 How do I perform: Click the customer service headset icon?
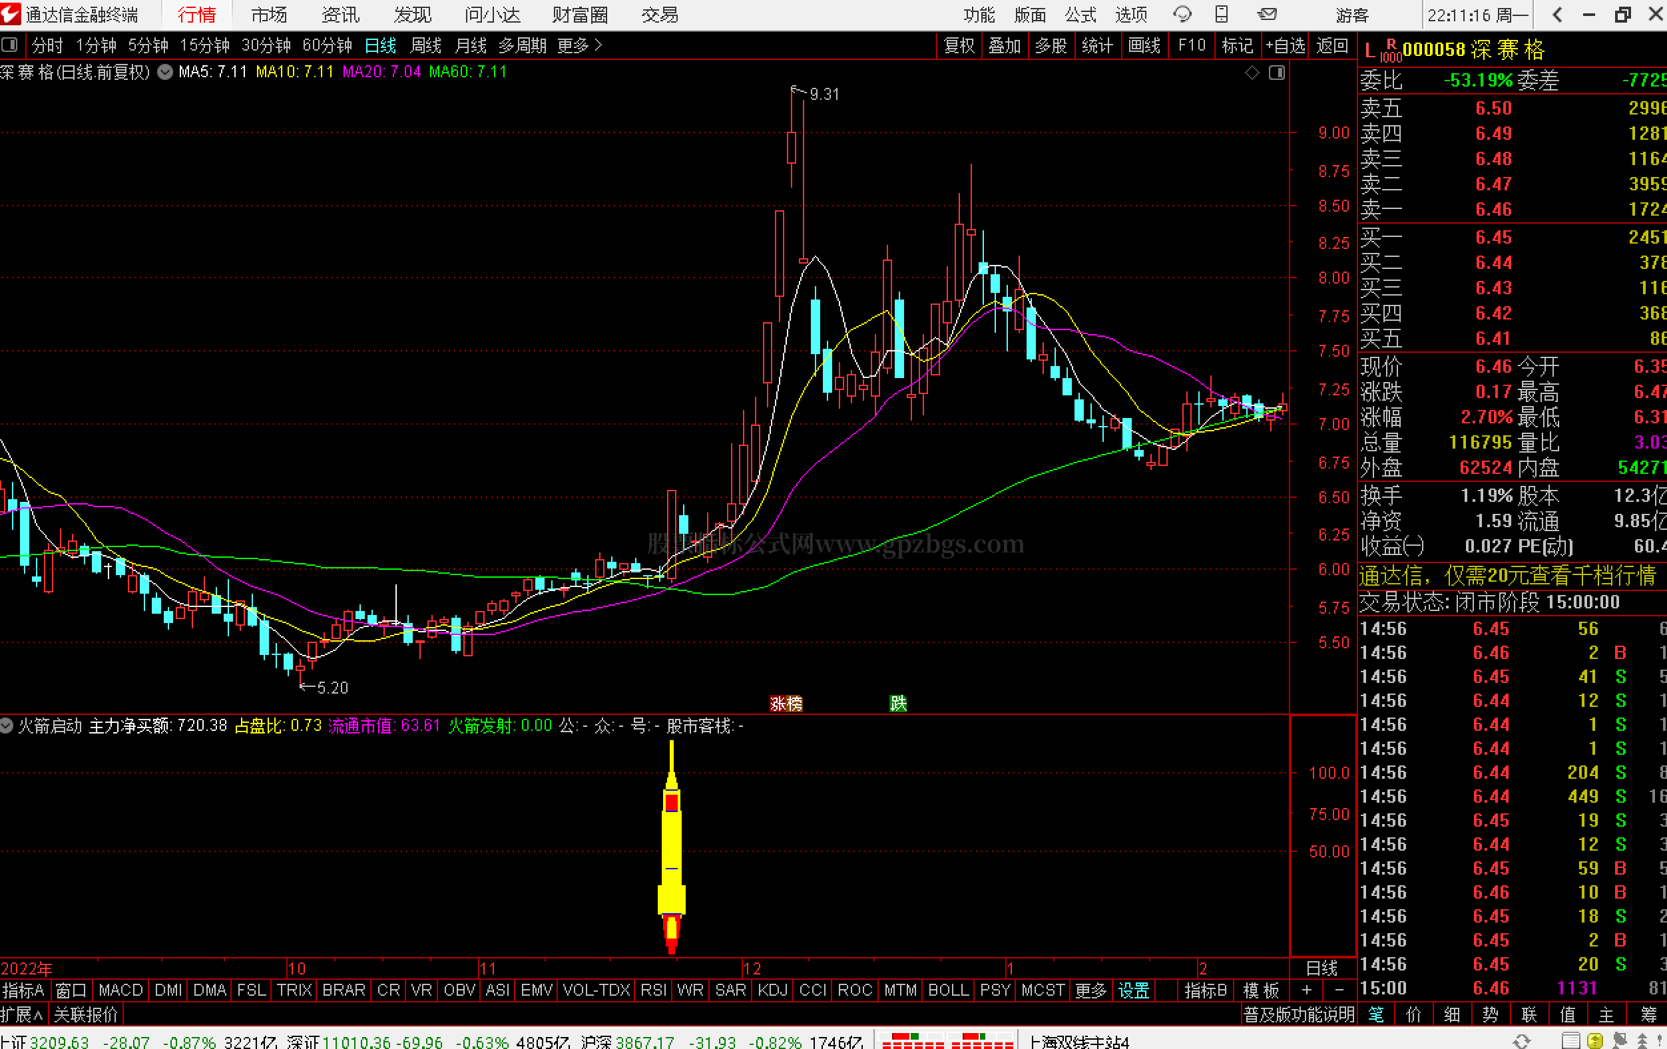[x=1182, y=14]
